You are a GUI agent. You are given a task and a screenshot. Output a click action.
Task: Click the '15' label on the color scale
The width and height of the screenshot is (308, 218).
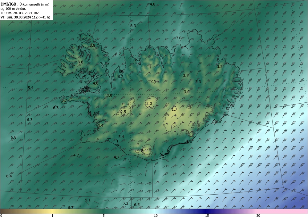[x=207, y=216]
